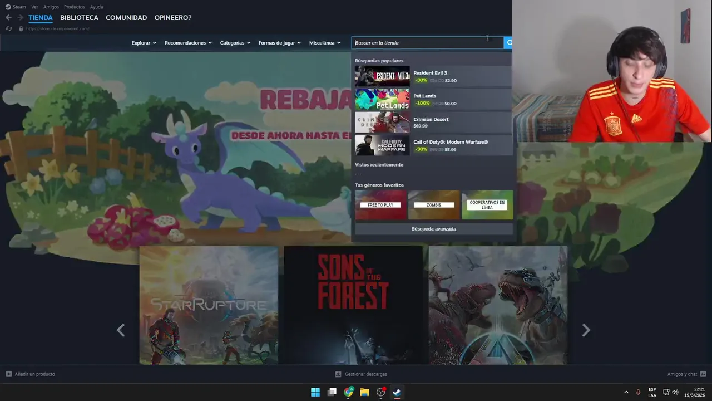
Task: Show previous carousel games
Action: click(x=121, y=330)
